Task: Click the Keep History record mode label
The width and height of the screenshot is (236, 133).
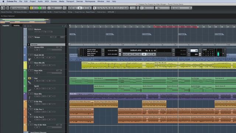Action: tap(91, 53)
